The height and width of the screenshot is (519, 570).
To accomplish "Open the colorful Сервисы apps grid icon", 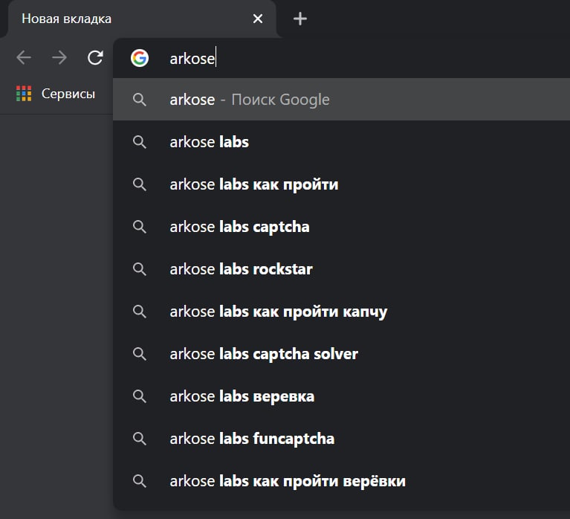I will [x=24, y=94].
